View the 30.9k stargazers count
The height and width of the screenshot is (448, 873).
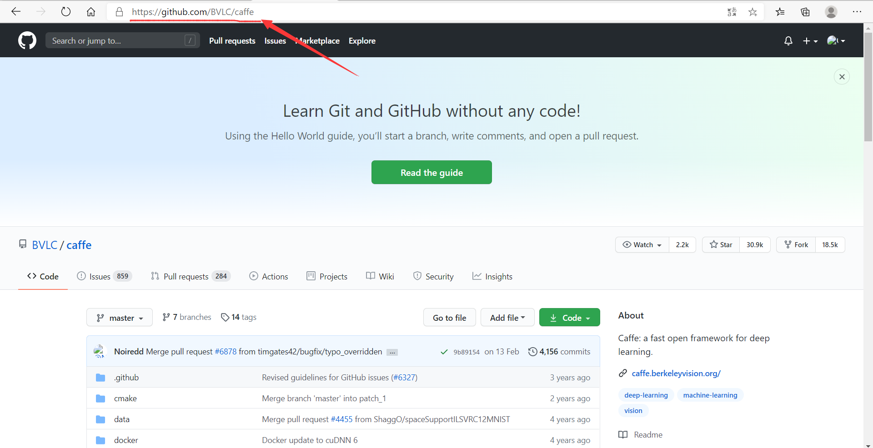pyautogui.click(x=755, y=244)
